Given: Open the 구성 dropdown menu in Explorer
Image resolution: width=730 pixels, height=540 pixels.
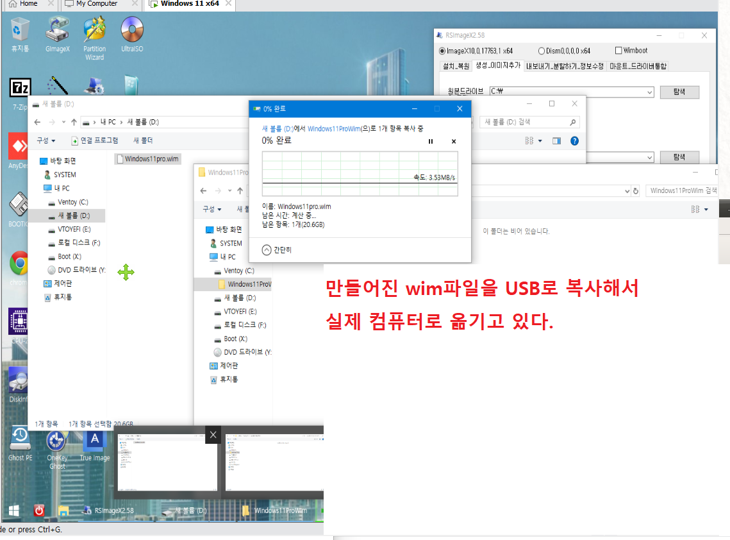Looking at the screenshot, I should coord(46,140).
